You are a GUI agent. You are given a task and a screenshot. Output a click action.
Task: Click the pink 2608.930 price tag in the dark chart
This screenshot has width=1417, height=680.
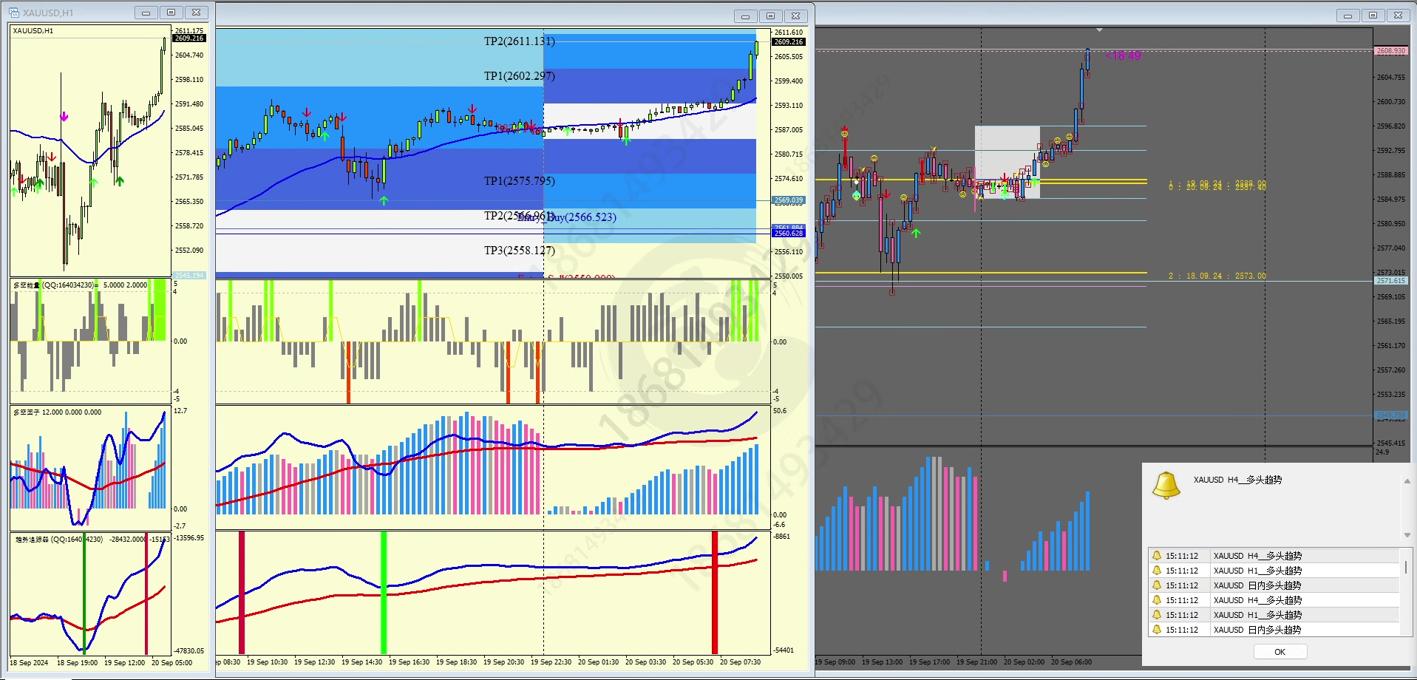click(1391, 51)
